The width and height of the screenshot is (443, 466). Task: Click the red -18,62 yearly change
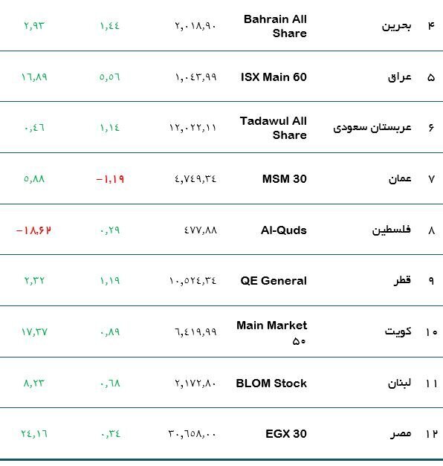(x=33, y=230)
